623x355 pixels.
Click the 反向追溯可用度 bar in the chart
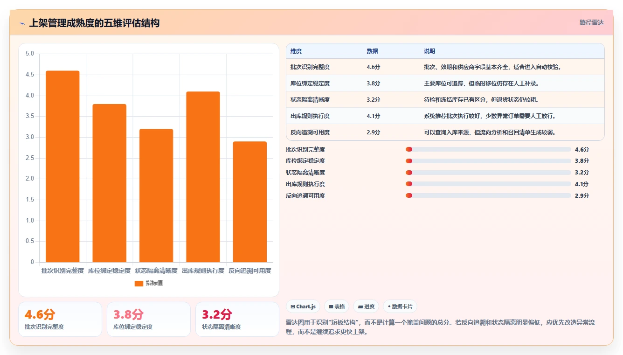pos(249,202)
